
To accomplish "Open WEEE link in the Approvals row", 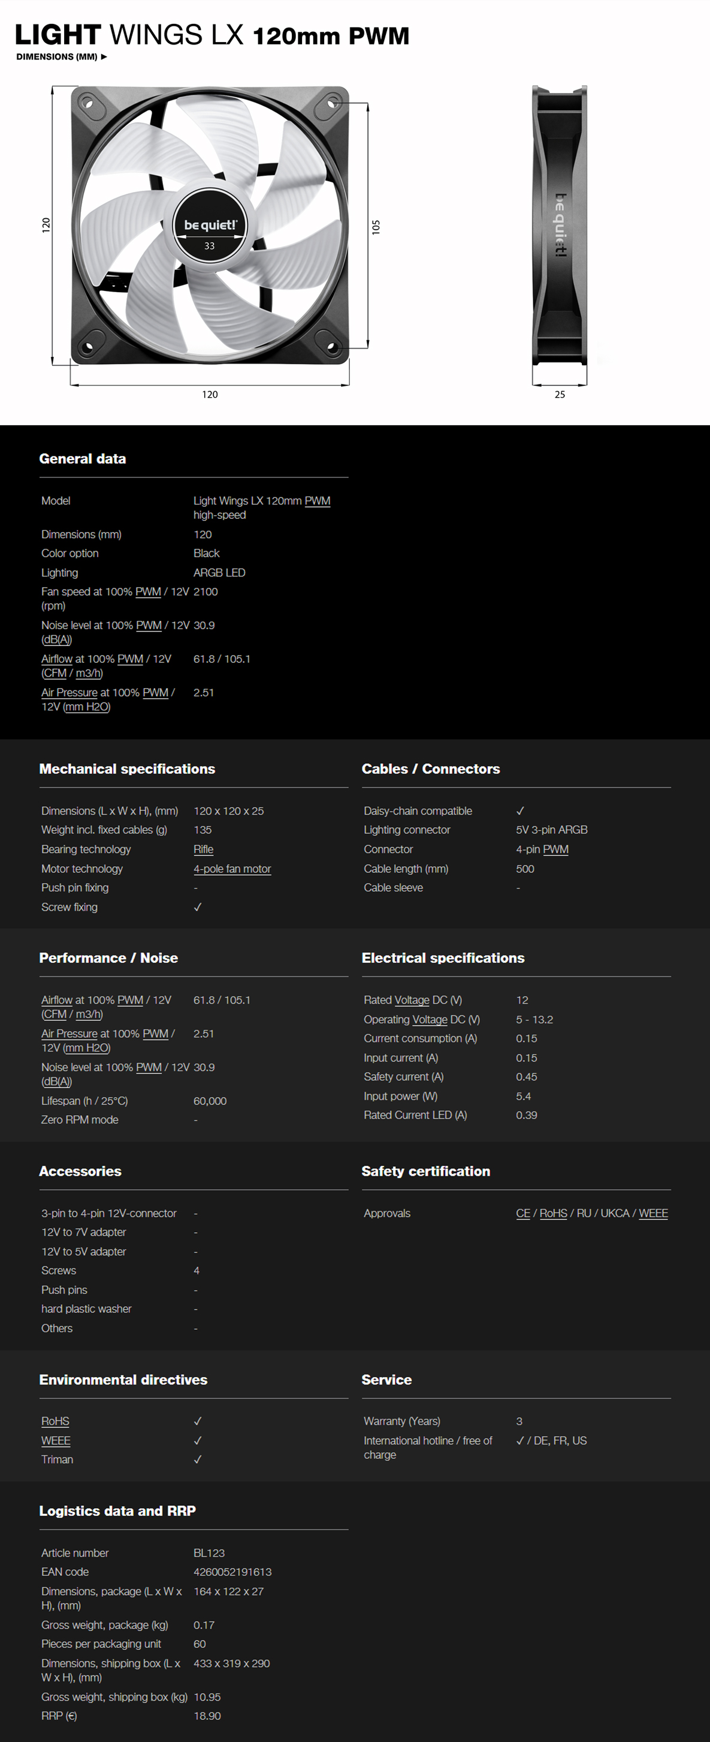I will coord(653,1214).
